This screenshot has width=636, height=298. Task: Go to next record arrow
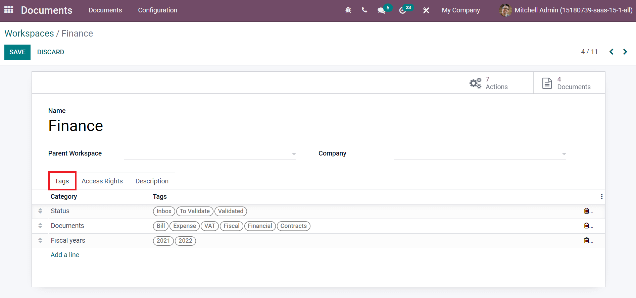[x=625, y=52]
